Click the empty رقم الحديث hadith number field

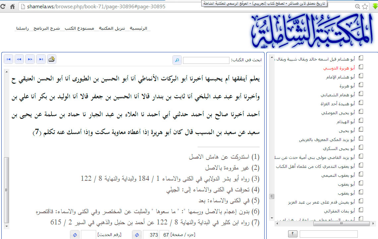[x=89, y=235]
